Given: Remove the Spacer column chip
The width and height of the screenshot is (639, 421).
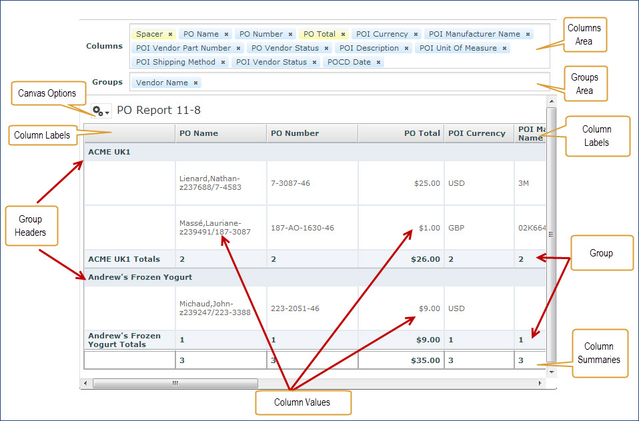Looking at the screenshot, I should [170, 34].
